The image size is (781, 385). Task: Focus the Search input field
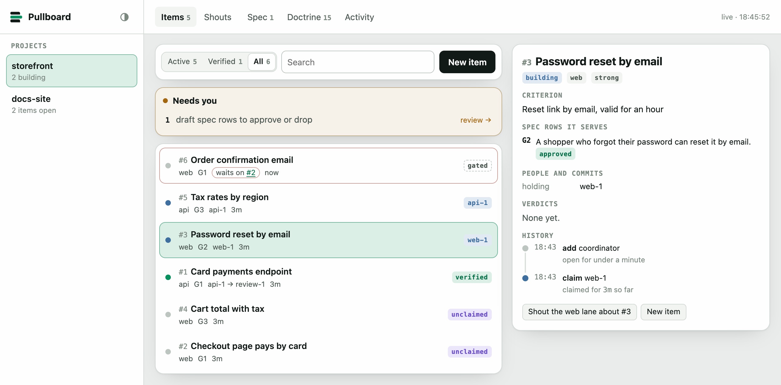point(358,62)
